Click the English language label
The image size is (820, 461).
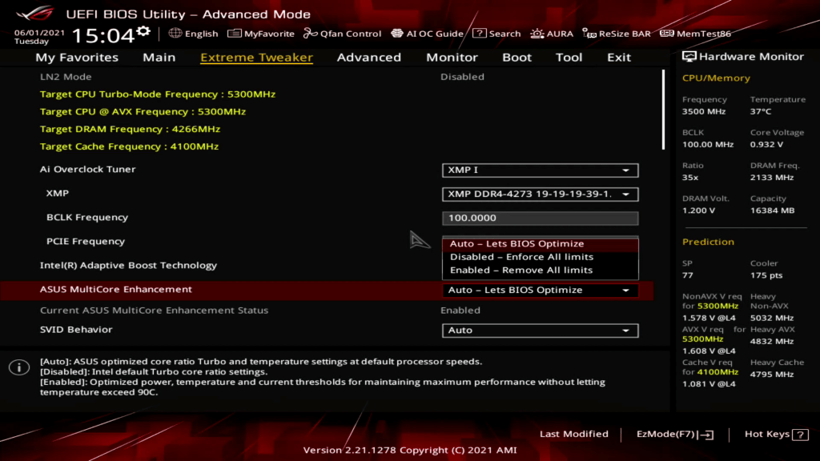coord(201,34)
